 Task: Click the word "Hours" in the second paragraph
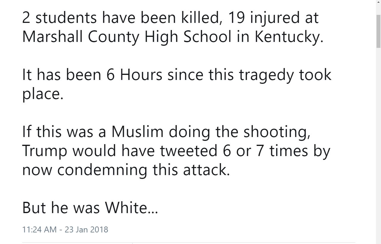141,75
